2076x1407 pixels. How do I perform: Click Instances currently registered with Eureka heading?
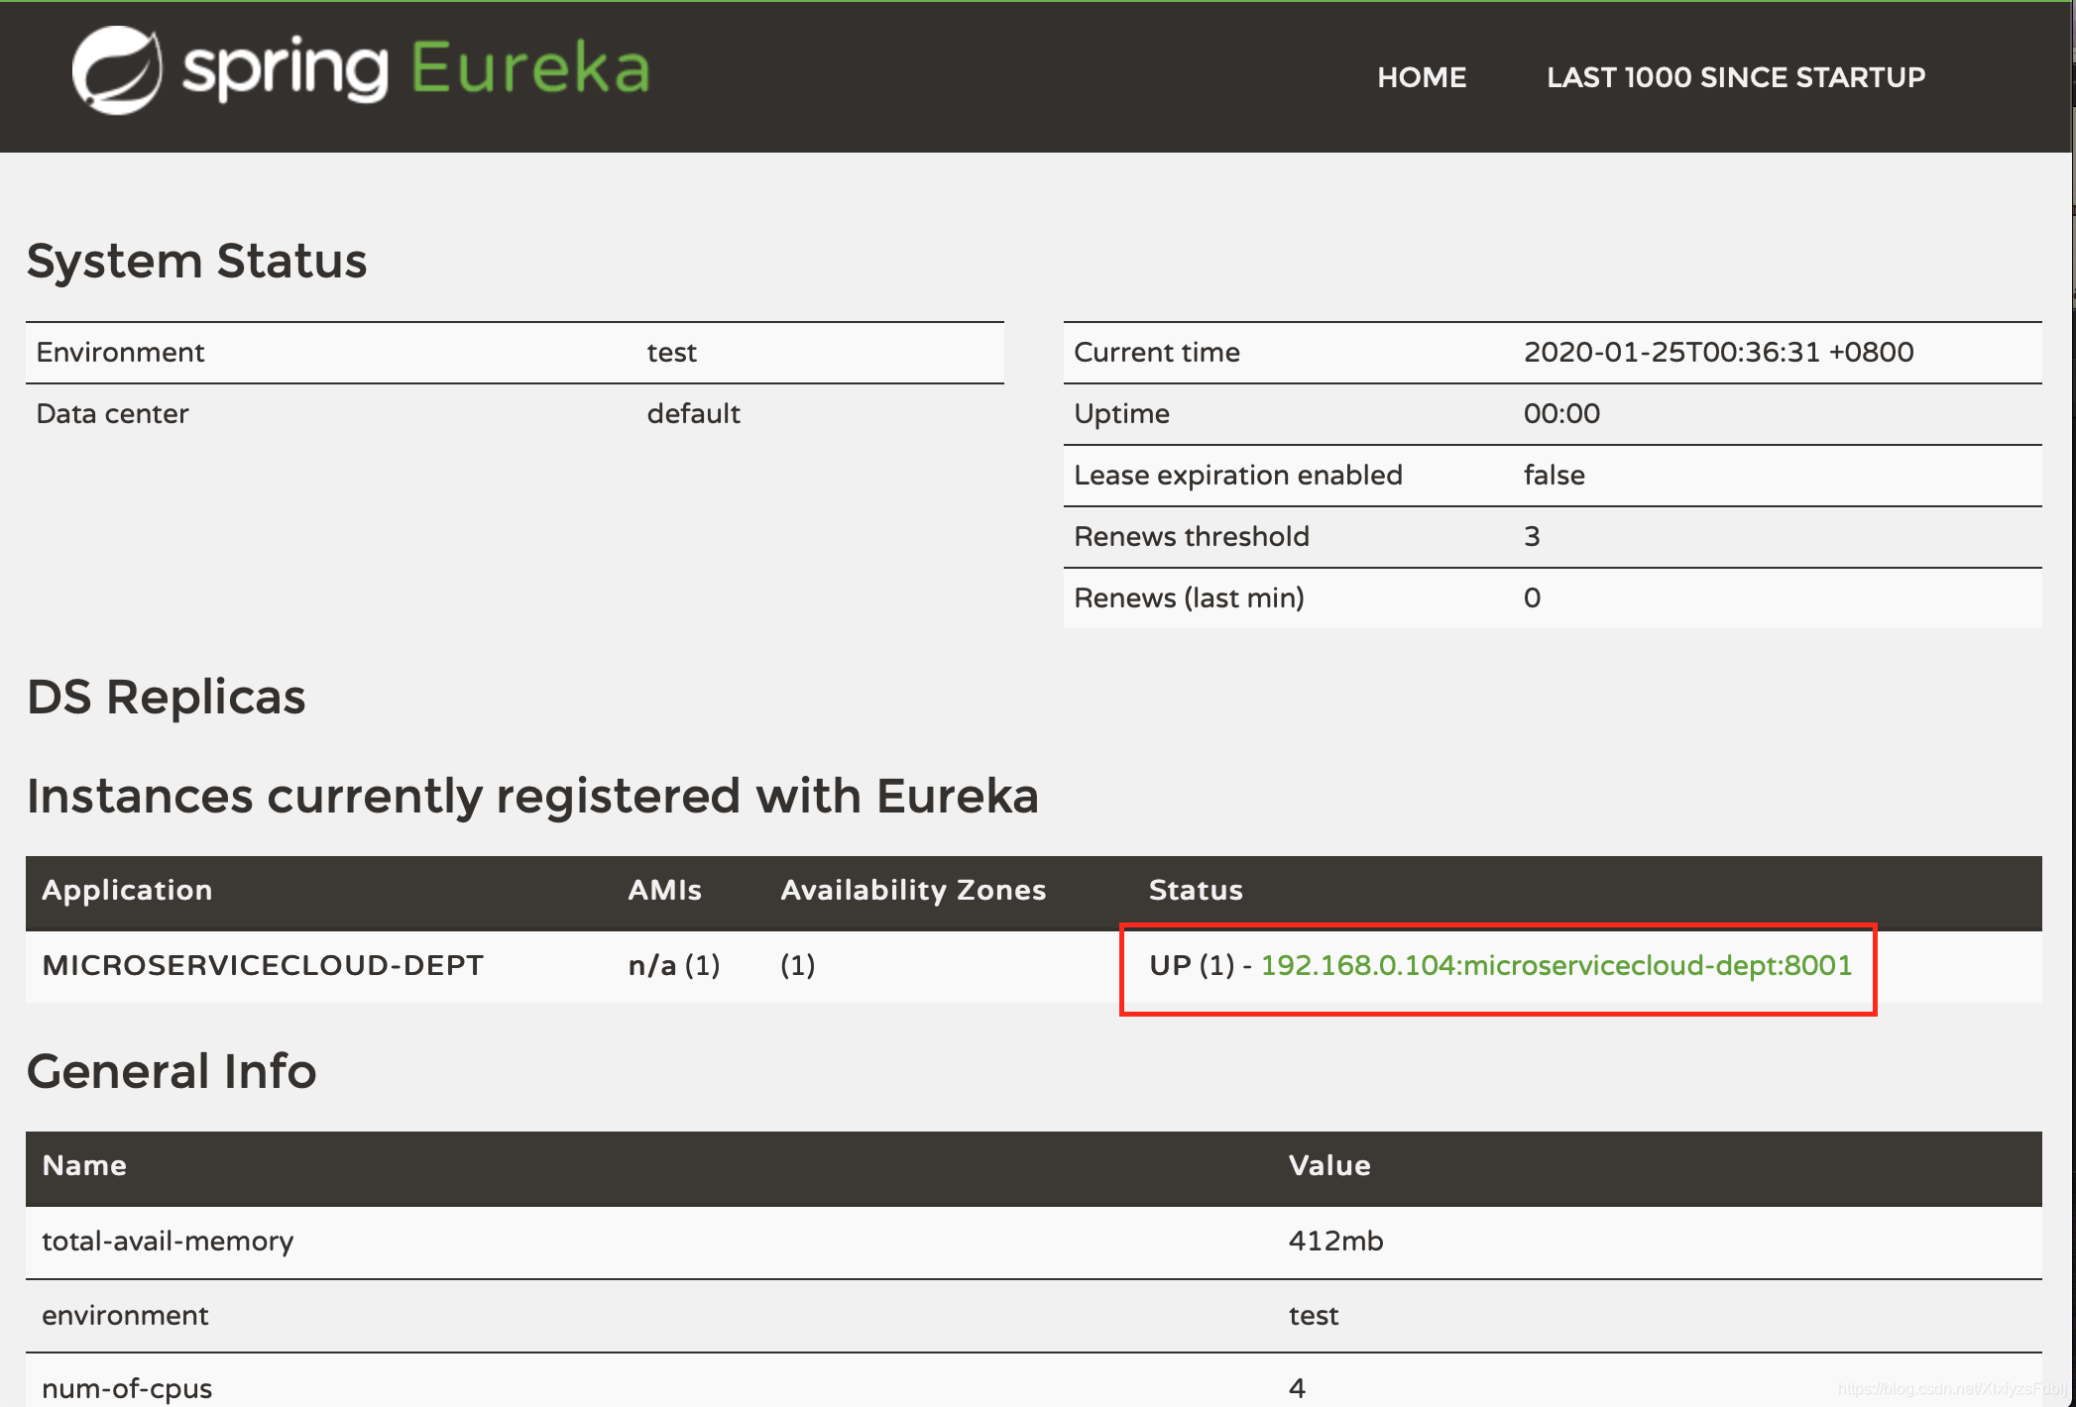532,797
